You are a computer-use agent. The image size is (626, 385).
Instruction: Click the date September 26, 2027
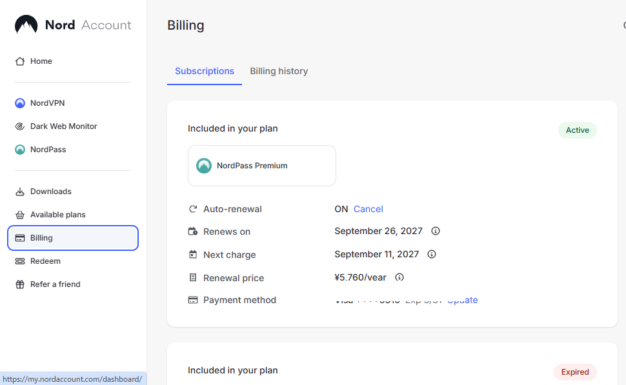tap(378, 231)
